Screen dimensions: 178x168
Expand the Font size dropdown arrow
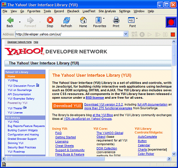(137, 18)
